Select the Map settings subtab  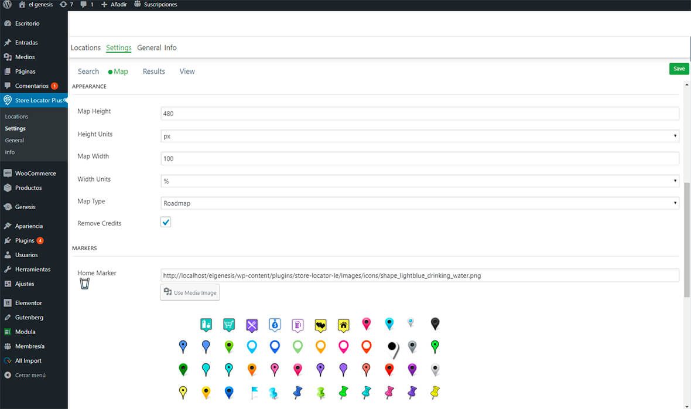pos(118,71)
